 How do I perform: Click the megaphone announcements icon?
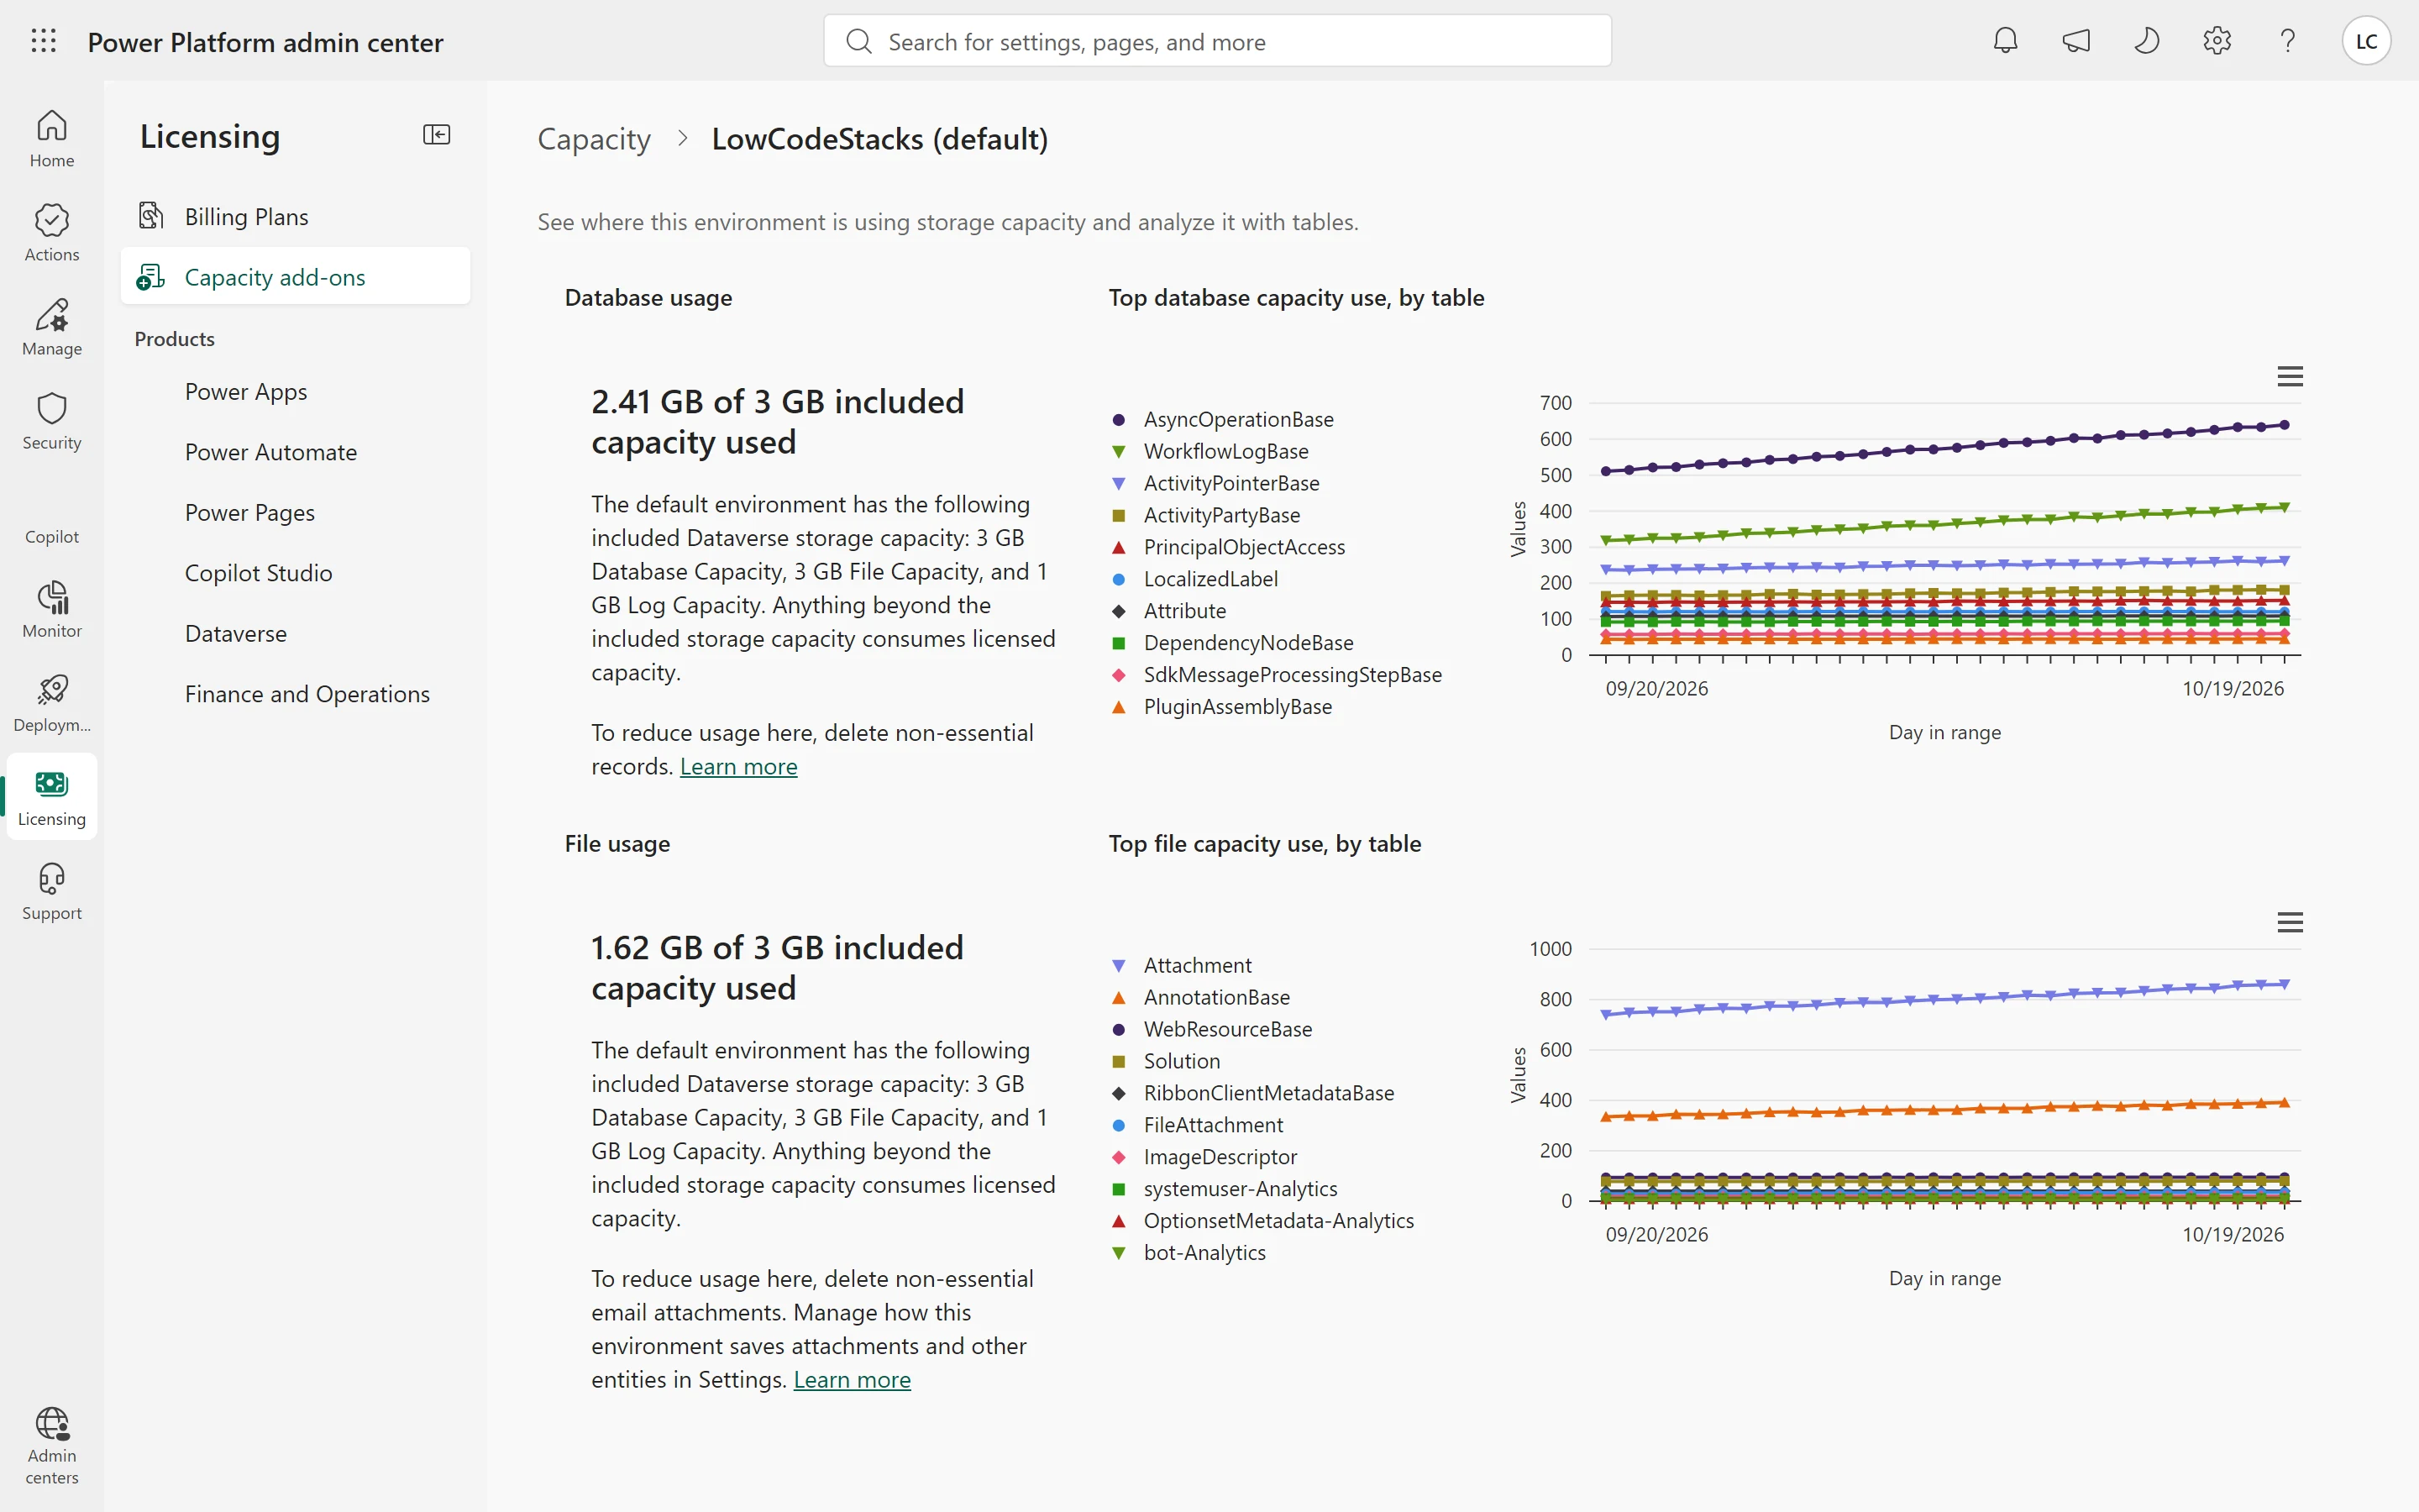2076,41
